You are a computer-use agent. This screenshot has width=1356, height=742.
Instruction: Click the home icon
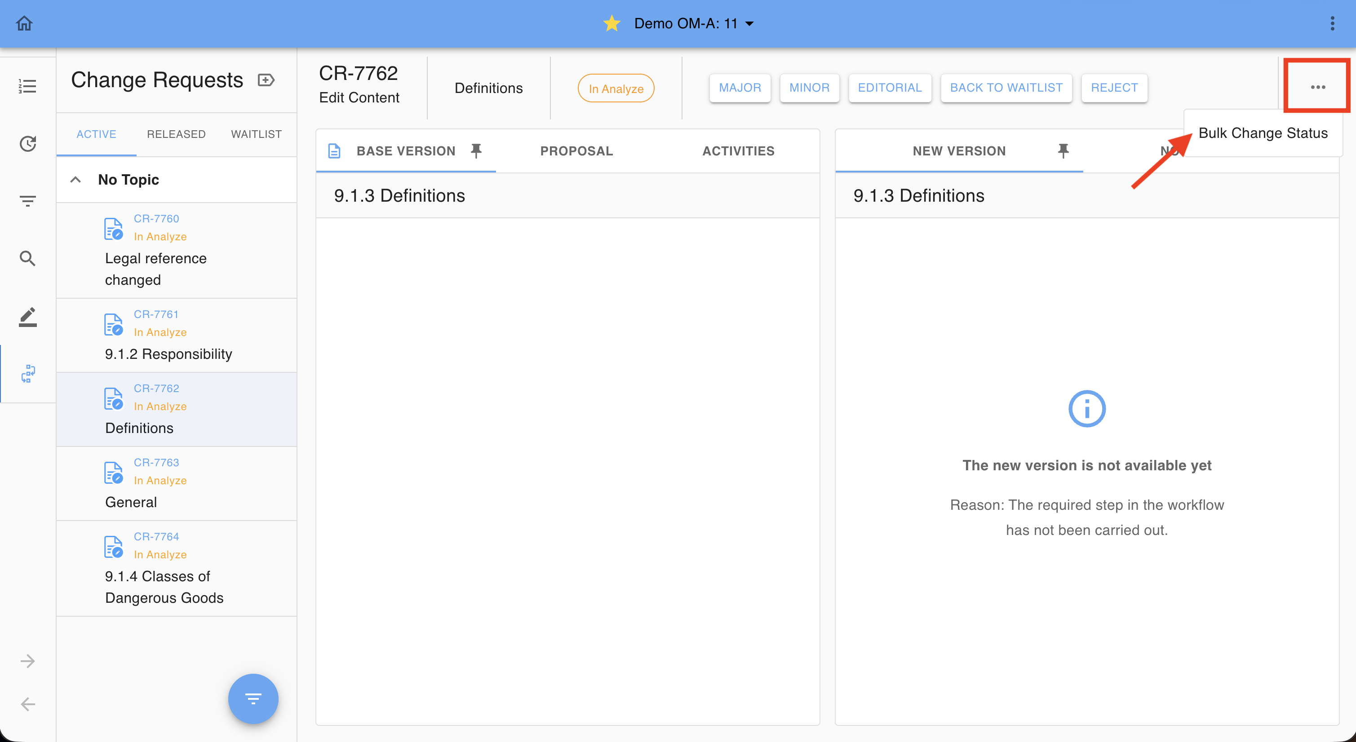click(x=24, y=23)
